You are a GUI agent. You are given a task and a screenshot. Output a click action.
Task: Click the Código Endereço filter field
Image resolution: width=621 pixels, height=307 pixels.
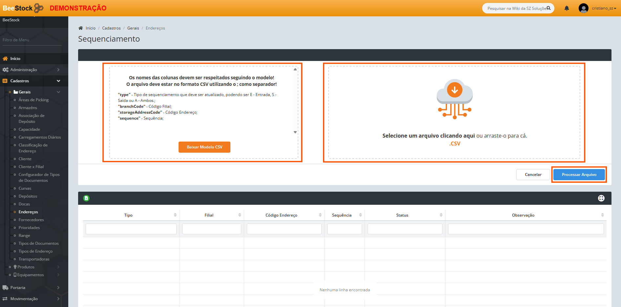coord(284,229)
